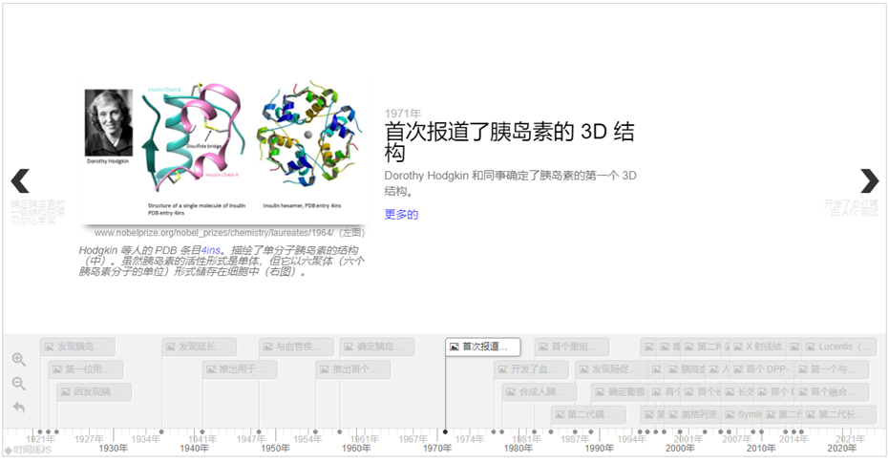
Task: Select the 确定胰岛... timeline event
Action: click(377, 346)
